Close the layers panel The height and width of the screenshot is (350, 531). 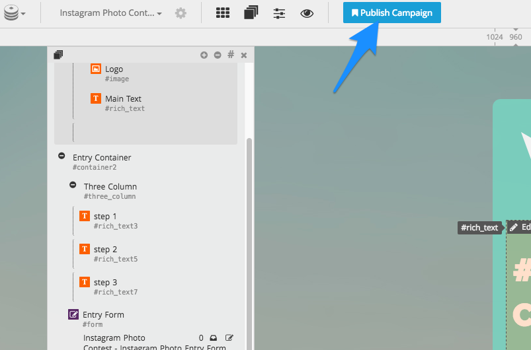(244, 55)
